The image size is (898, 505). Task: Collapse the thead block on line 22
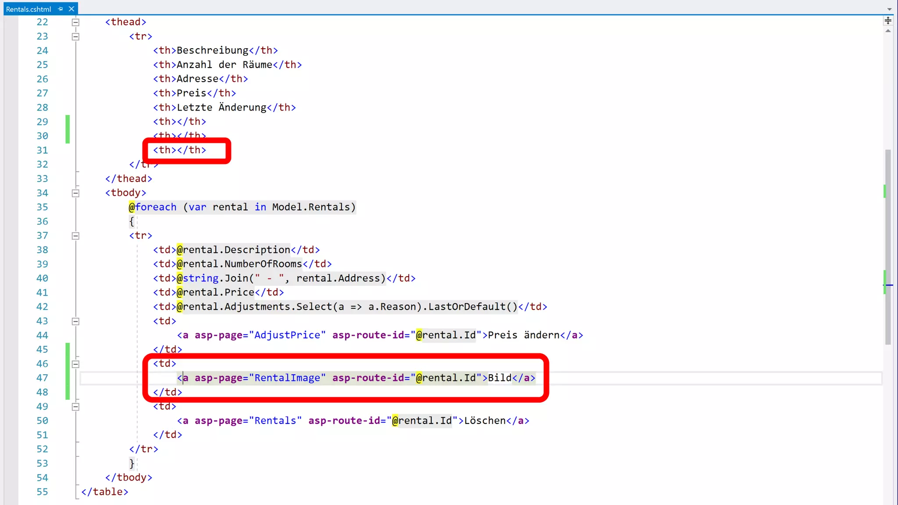click(x=75, y=22)
